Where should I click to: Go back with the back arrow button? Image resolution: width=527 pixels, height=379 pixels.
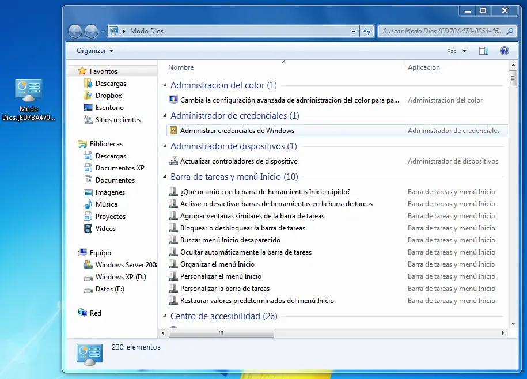[x=75, y=31]
